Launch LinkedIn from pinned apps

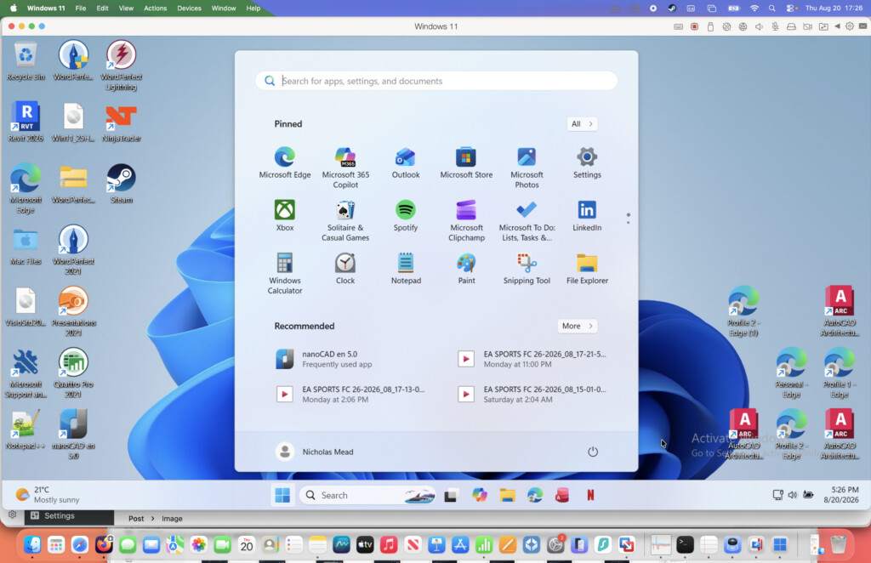click(x=587, y=215)
